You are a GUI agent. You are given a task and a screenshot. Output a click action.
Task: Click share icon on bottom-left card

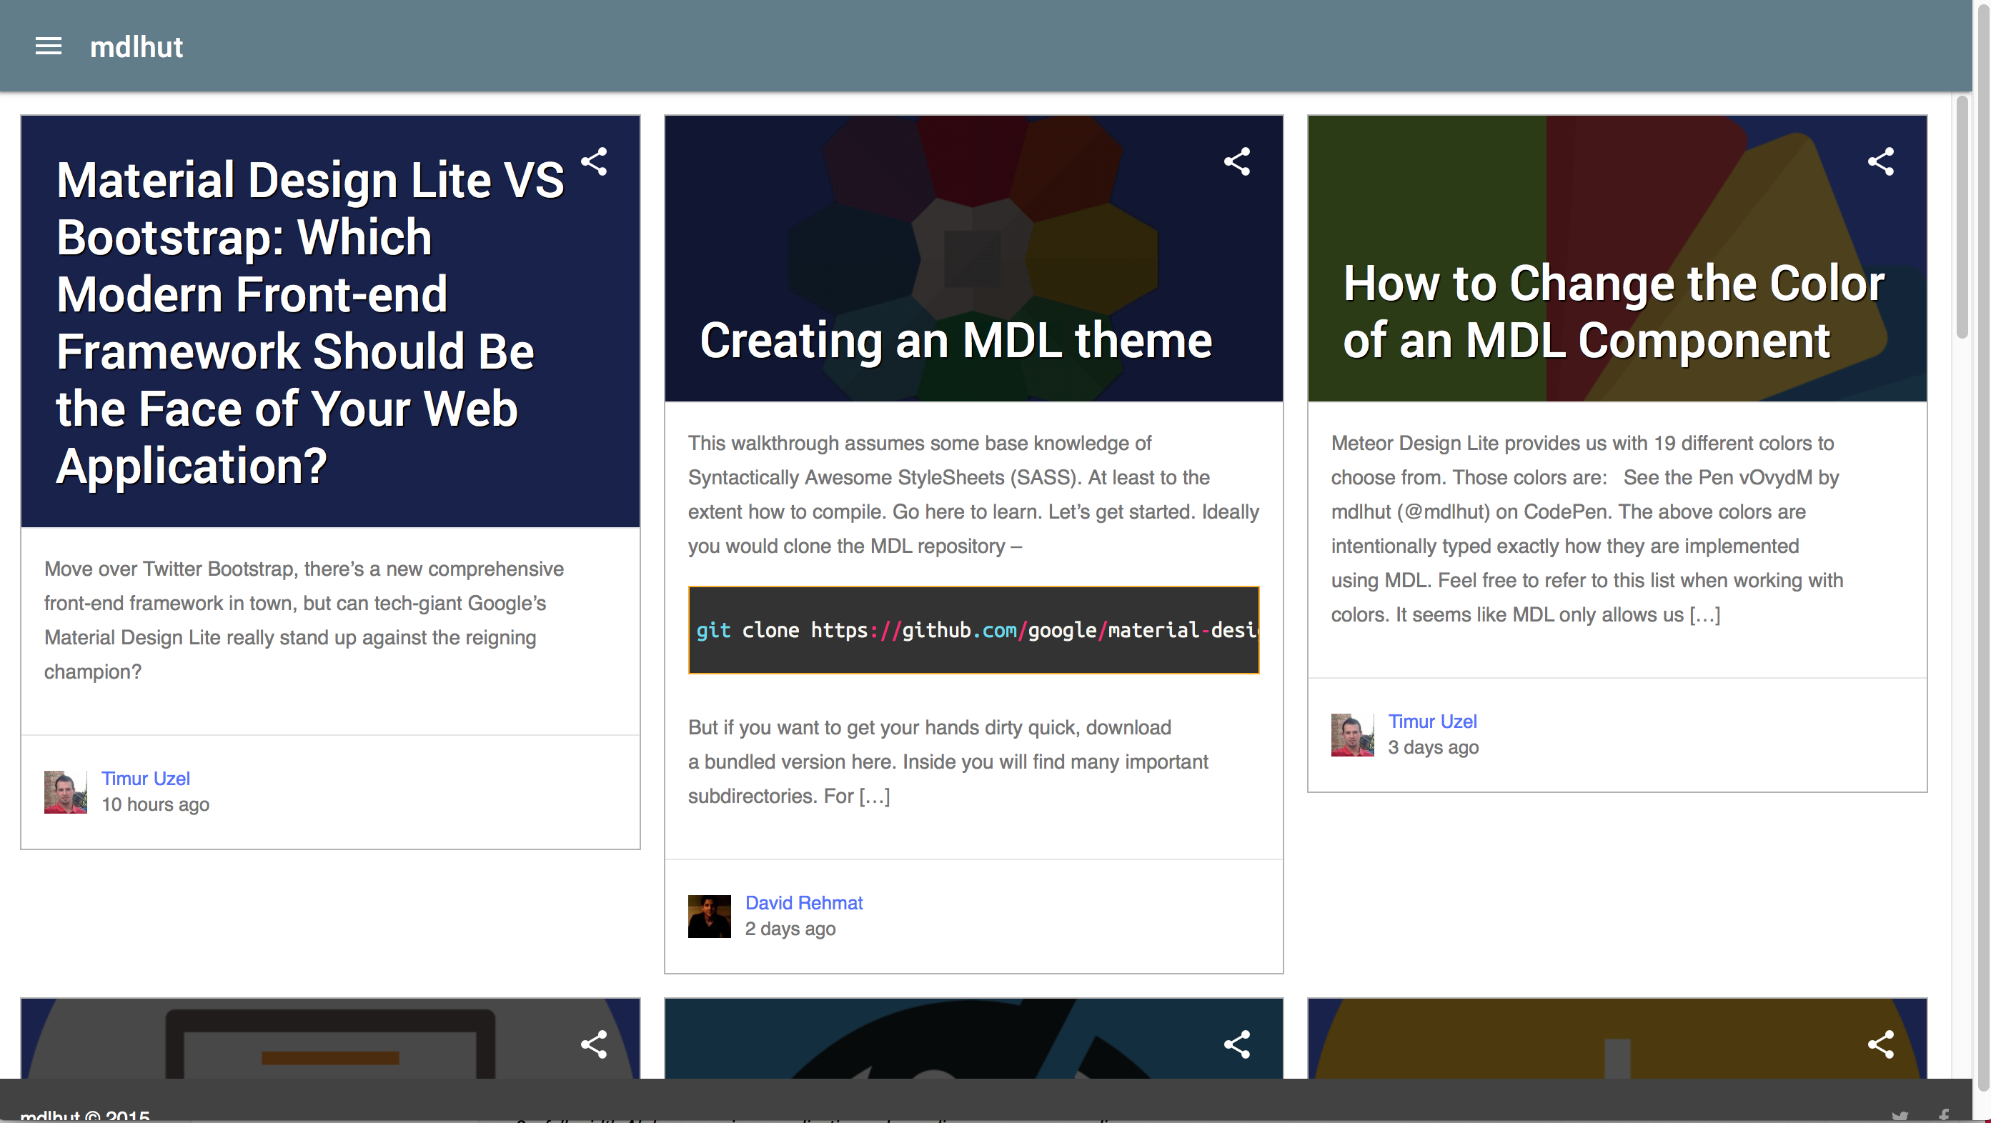click(x=594, y=1044)
